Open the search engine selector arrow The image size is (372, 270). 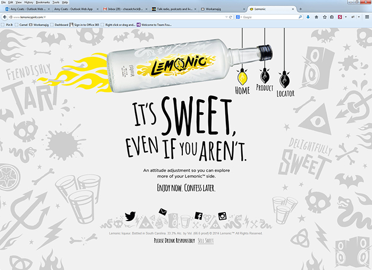pyautogui.click(x=241, y=17)
